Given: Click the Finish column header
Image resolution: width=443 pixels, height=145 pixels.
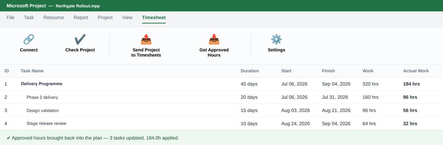Looking at the screenshot, I should 329,71.
